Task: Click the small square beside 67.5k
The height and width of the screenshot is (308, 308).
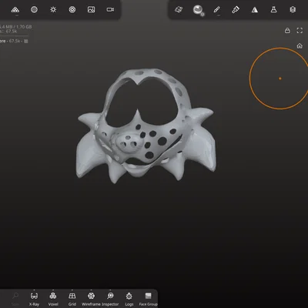Action: (26, 41)
